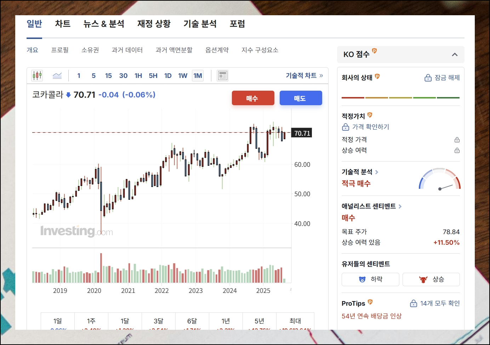The height and width of the screenshot is (345, 490).
Task: Click the blue down arrow beside price 70.71
Action: click(x=68, y=95)
